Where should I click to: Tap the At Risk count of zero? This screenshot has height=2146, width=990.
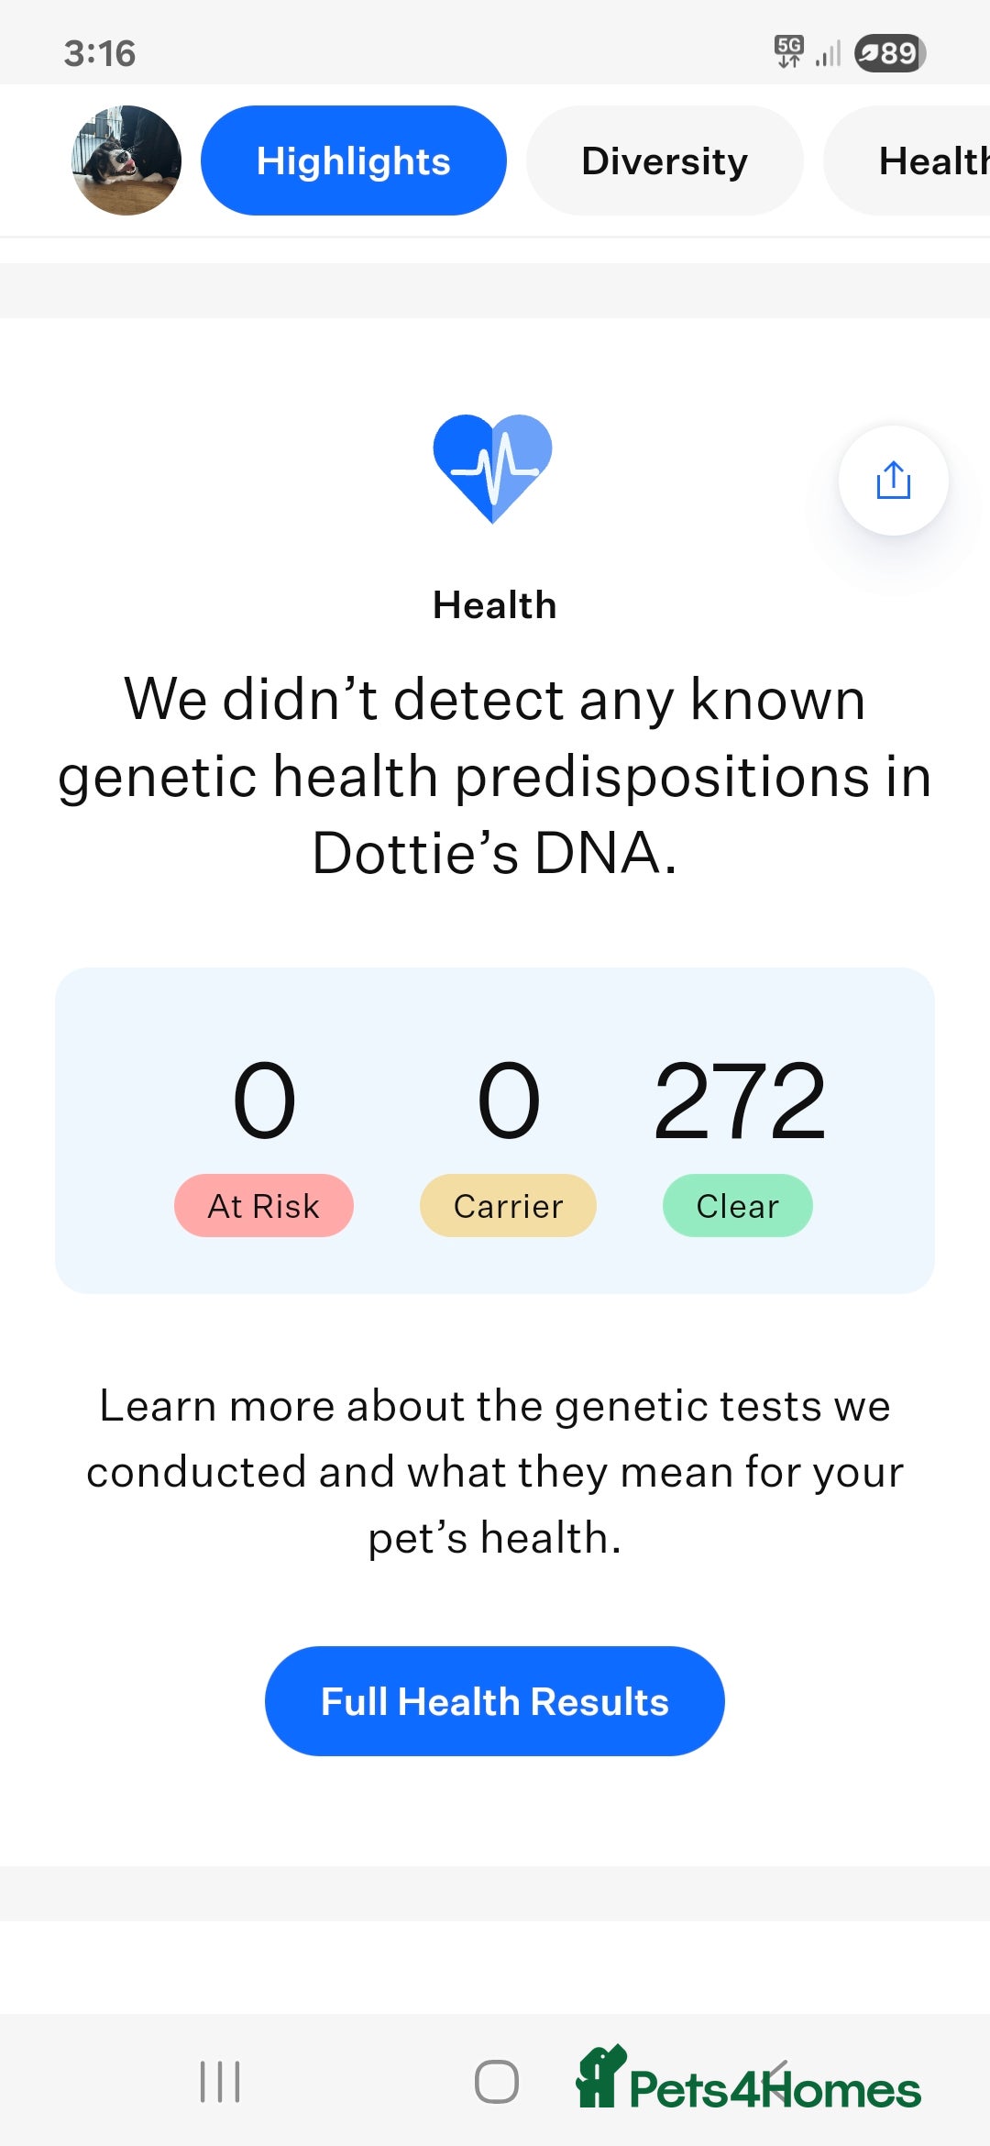pos(264,1100)
